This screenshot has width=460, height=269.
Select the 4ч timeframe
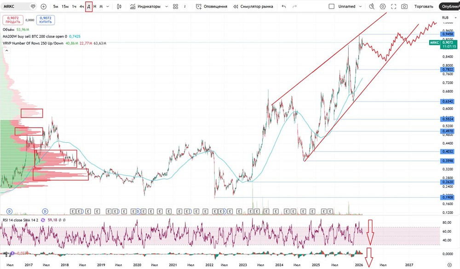click(81, 6)
